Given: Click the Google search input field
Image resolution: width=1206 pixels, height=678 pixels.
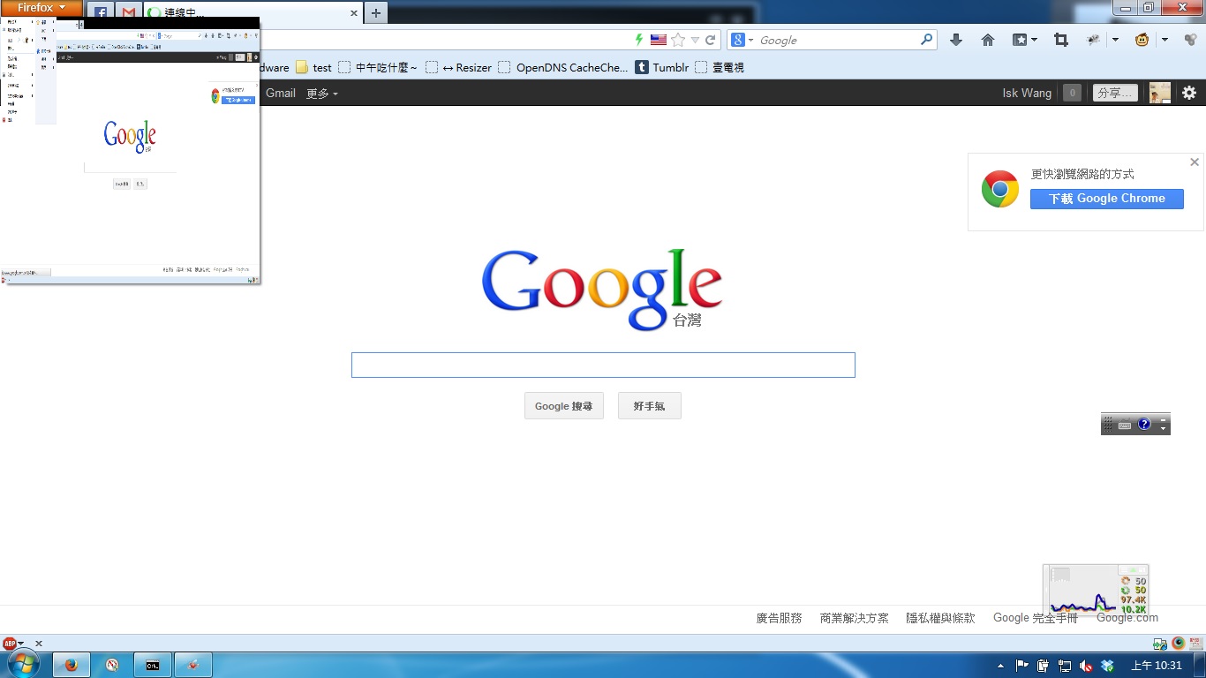Looking at the screenshot, I should point(603,365).
